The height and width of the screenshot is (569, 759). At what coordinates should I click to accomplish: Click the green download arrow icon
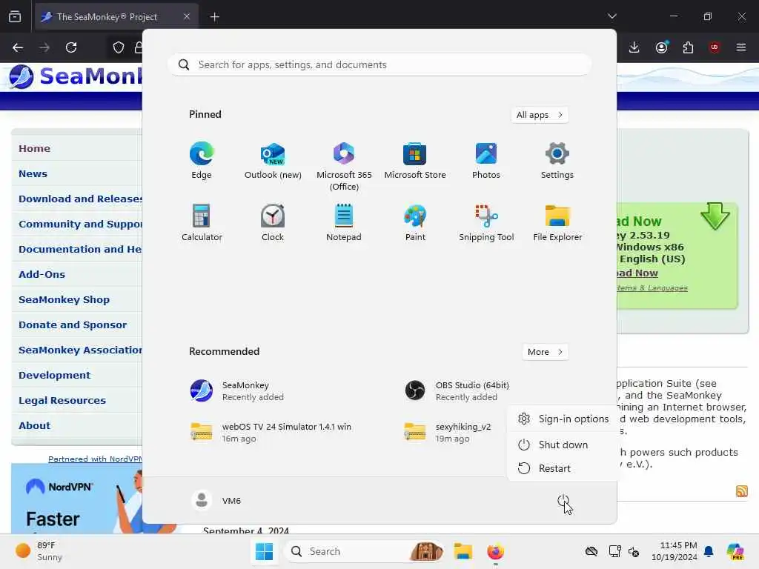pyautogui.click(x=715, y=216)
